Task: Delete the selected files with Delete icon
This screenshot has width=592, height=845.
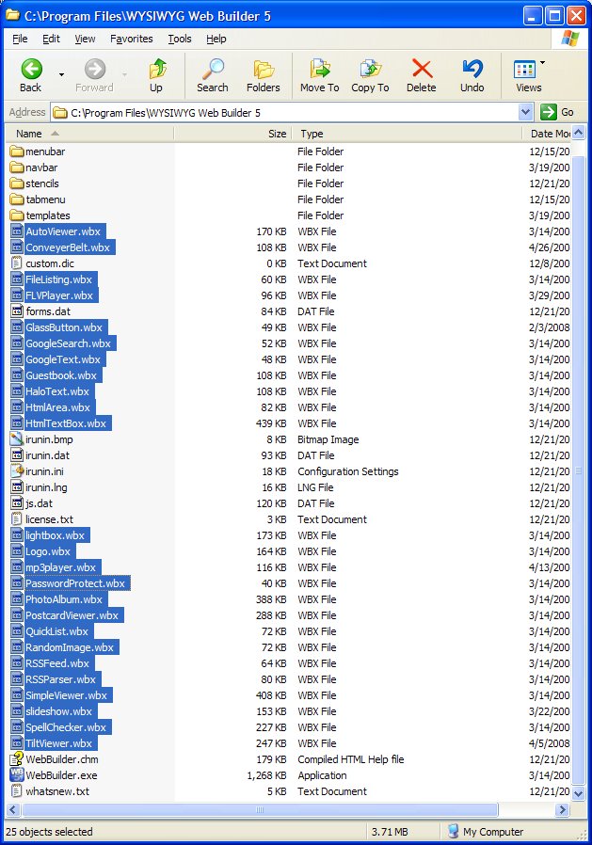Action: [422, 69]
